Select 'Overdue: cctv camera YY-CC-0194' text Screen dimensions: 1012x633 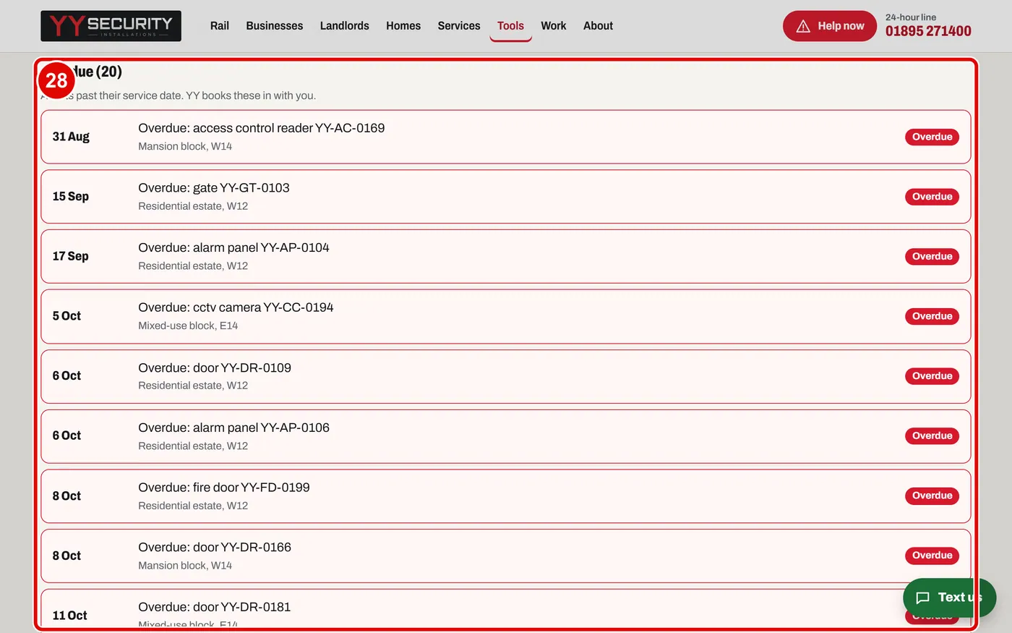[x=236, y=307]
